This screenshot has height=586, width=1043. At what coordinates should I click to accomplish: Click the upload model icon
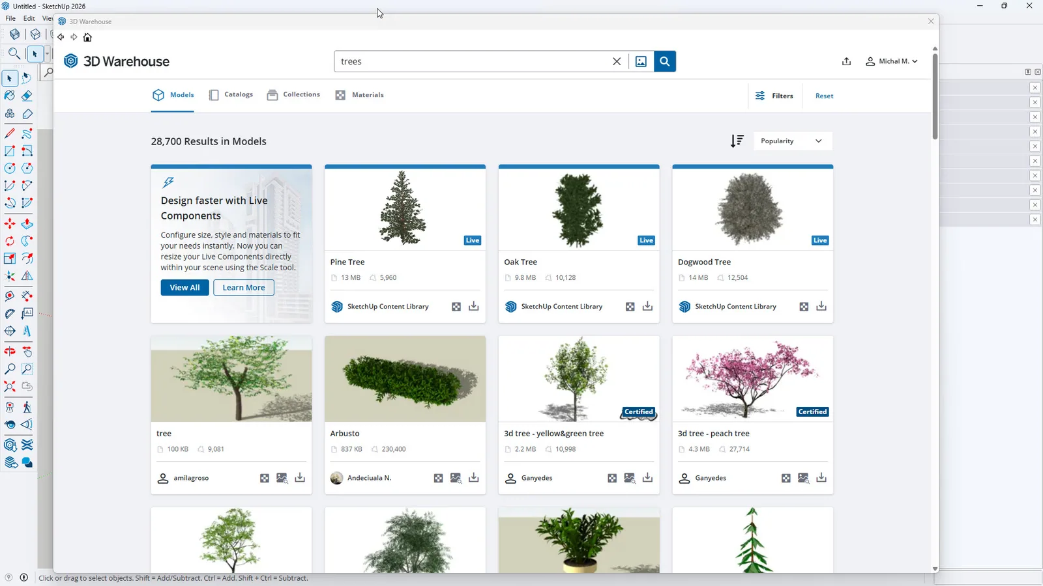click(x=846, y=61)
